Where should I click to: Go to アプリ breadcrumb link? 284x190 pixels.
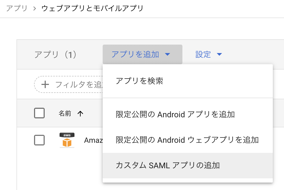[x=17, y=8]
